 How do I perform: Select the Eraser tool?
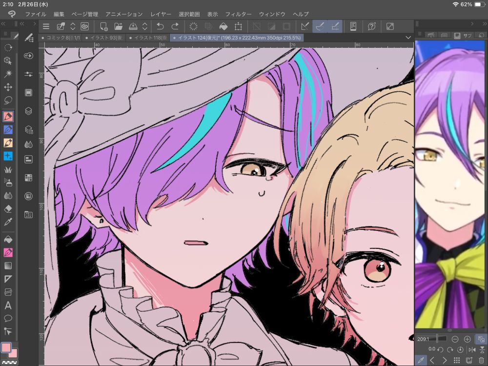(8, 209)
